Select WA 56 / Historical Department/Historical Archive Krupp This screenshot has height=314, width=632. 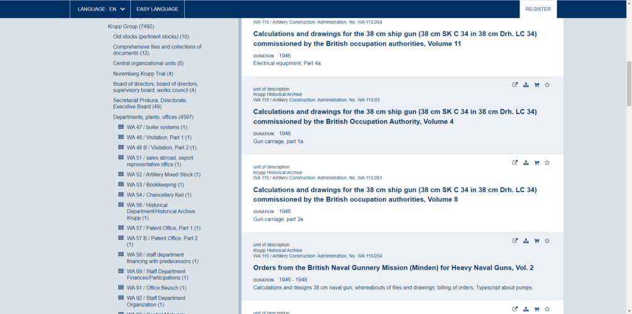[161, 212]
